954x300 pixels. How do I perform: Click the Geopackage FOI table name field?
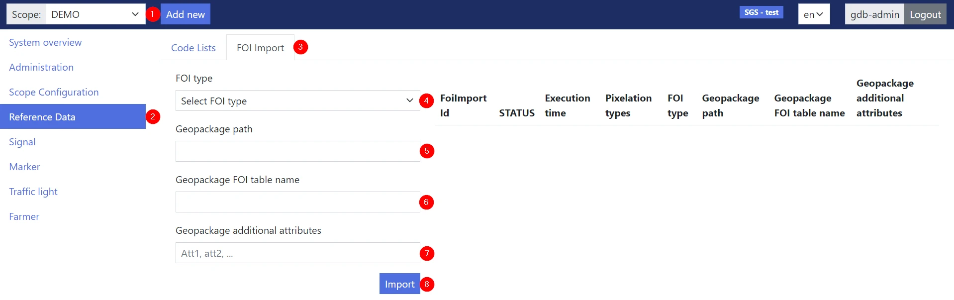[297, 202]
